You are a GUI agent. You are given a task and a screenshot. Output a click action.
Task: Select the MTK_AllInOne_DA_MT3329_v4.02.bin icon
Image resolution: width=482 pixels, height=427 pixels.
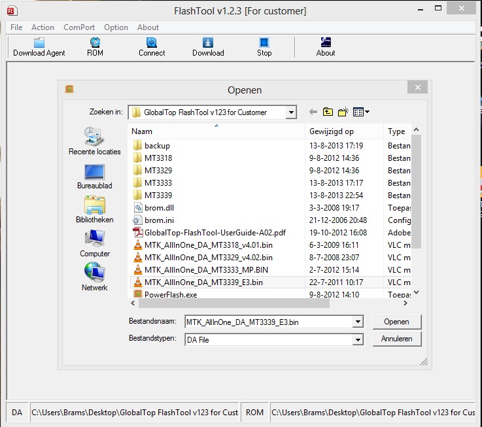(138, 257)
